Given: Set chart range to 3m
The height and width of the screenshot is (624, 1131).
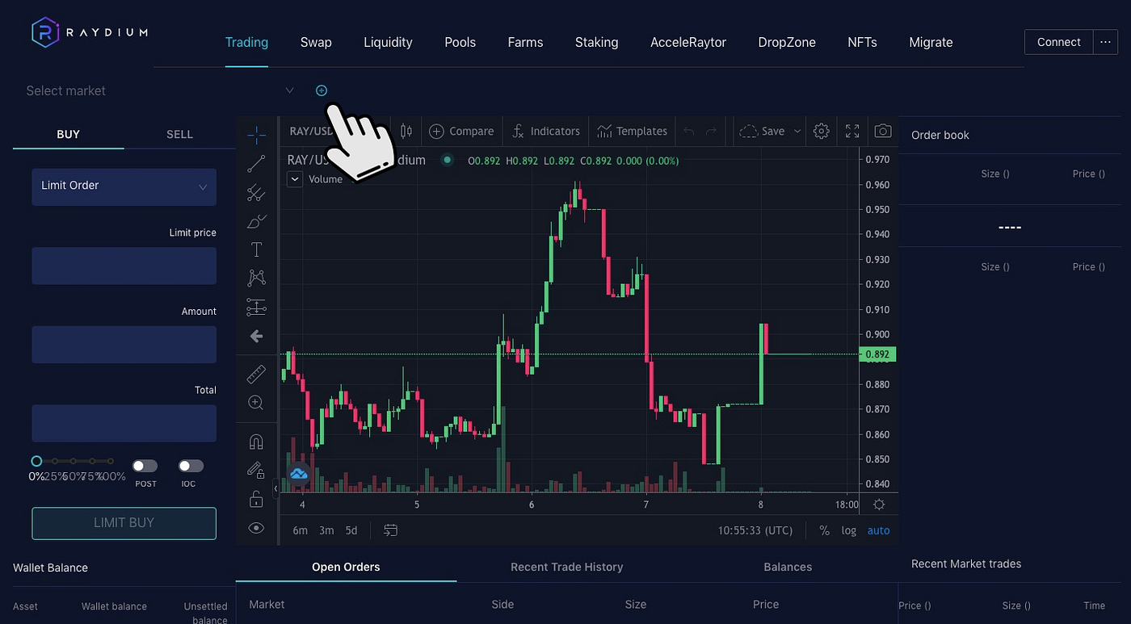Looking at the screenshot, I should tap(326, 530).
